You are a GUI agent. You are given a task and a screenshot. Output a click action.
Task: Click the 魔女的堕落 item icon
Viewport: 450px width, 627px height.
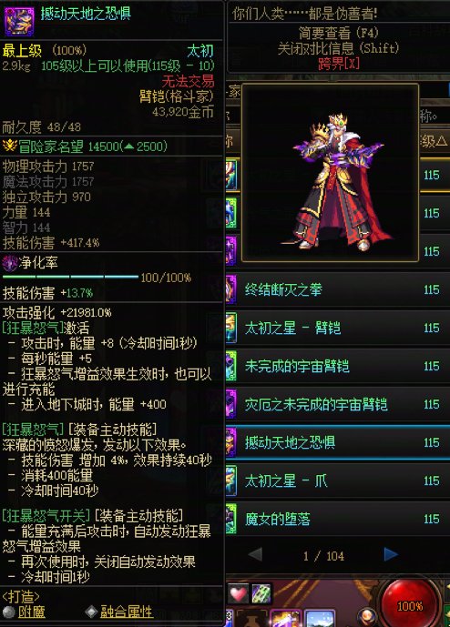pyautogui.click(x=231, y=519)
